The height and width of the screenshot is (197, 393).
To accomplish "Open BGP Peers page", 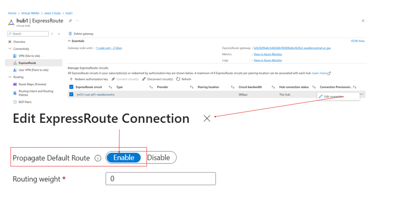I will pyautogui.click(x=25, y=102).
